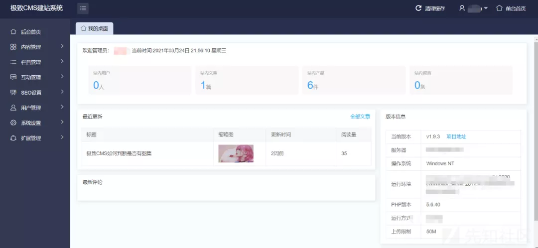Open the 内容管理 menu label

31,47
